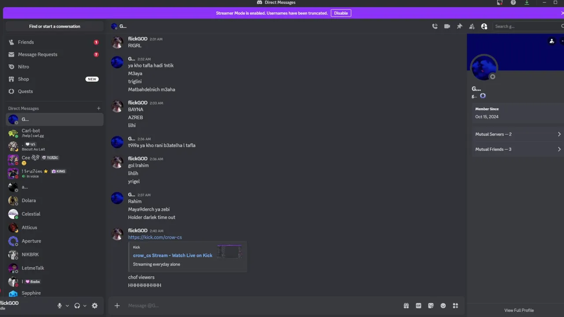The width and height of the screenshot is (564, 317).
Task: Toggle microphone mute
Action: [x=59, y=306]
